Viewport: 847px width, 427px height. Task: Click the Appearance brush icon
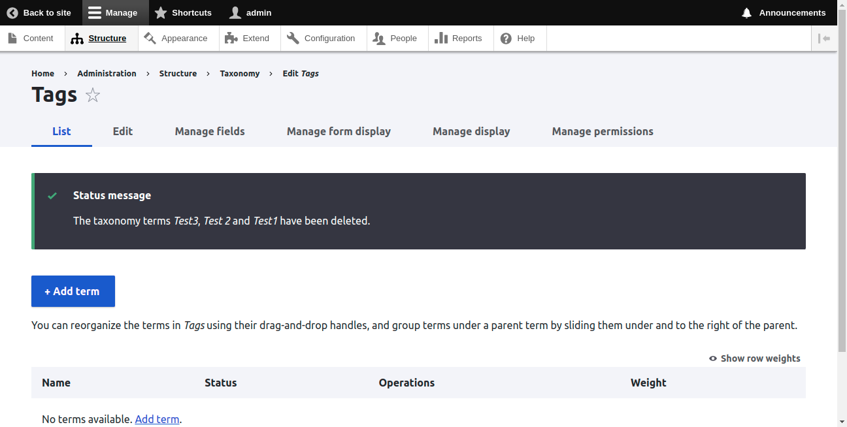click(x=150, y=39)
